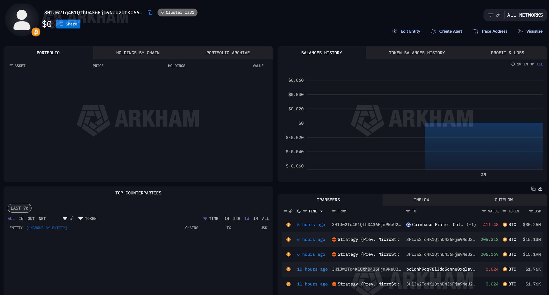This screenshot has height=295, width=549.
Task: Click Visualize
Action: [530, 31]
